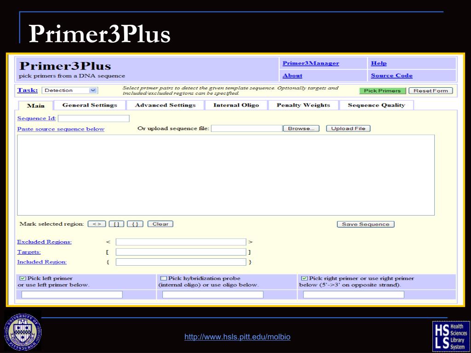Screen dimensions: 471x353
Task: Focus the Included Region input field
Action: click(181, 262)
